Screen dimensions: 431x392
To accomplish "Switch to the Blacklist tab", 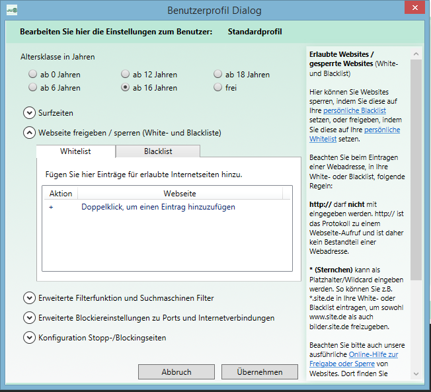I will point(158,151).
